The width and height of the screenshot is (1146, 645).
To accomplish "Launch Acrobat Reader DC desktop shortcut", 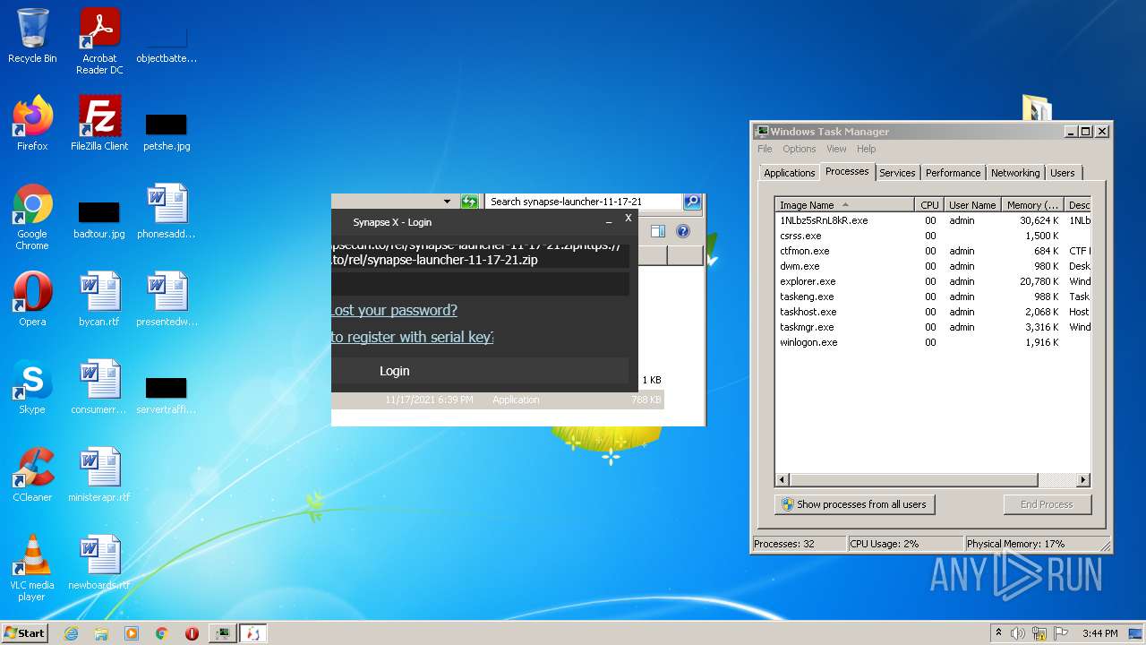I will [99, 41].
